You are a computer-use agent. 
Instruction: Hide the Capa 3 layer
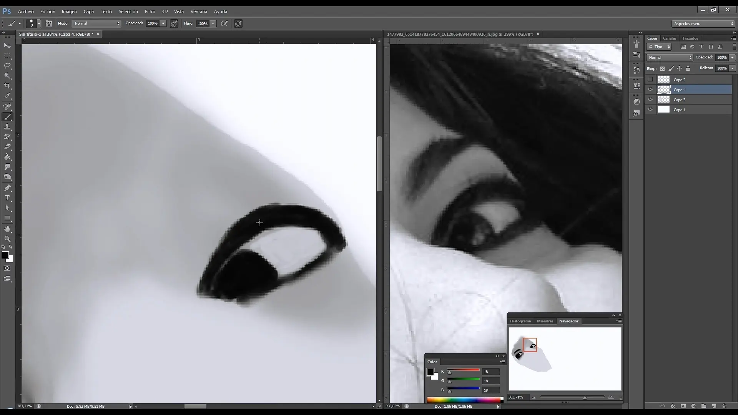650,100
